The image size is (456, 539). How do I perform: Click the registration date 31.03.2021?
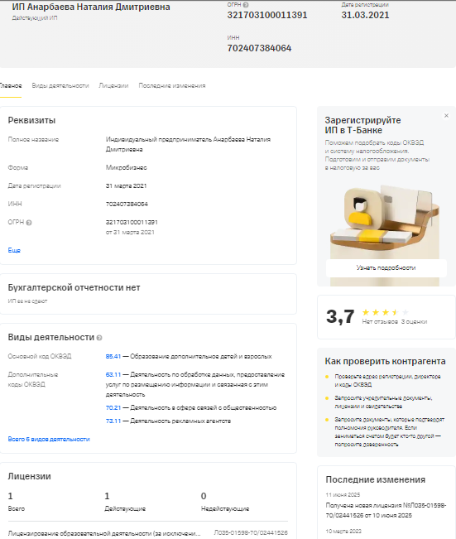(x=365, y=15)
